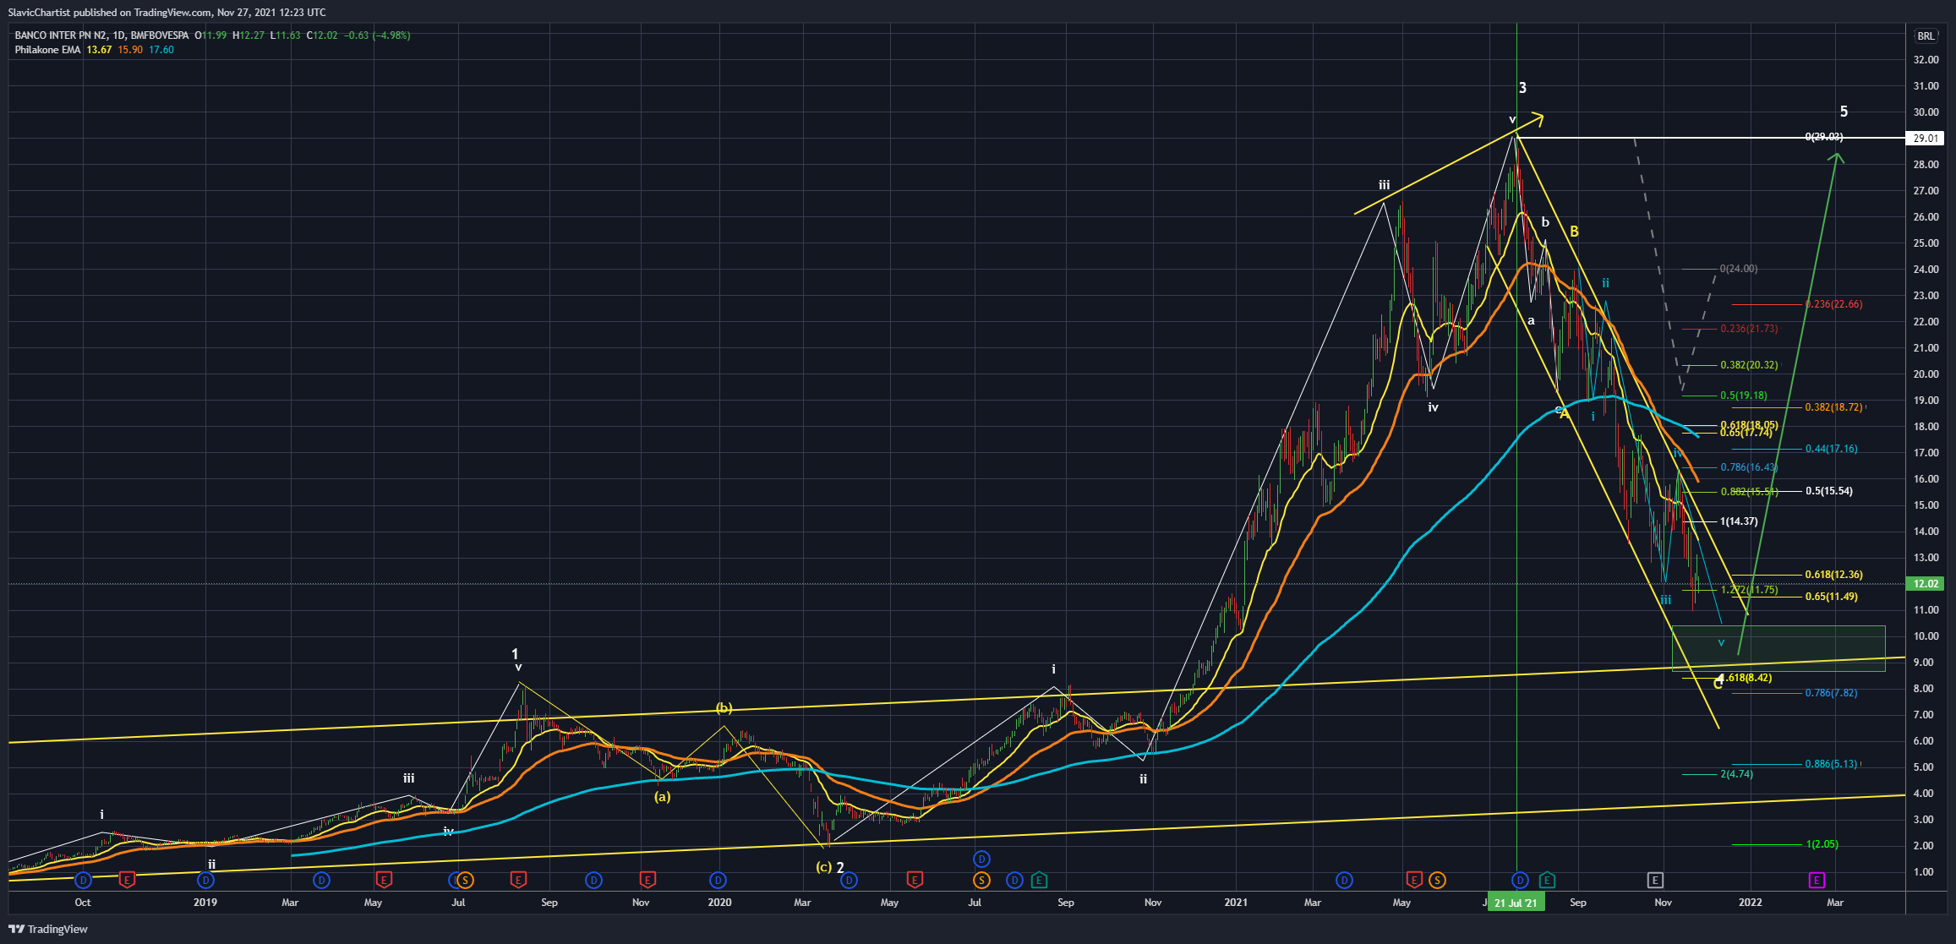
Task: Click the blue D marker near Mar 2021
Action: [1344, 881]
